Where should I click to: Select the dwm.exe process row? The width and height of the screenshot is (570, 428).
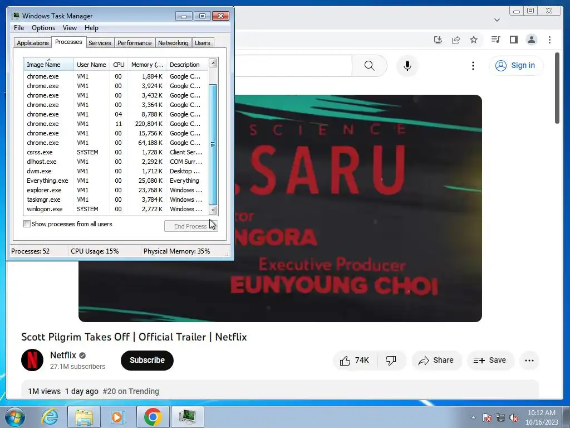(x=116, y=171)
